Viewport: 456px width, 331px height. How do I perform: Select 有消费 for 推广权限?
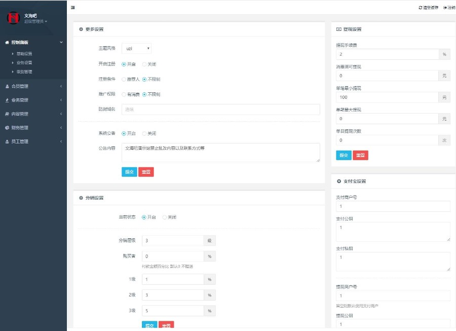124,94
